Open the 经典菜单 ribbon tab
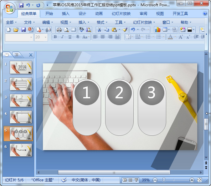Viewport: 211px width, 186px height. point(29,13)
